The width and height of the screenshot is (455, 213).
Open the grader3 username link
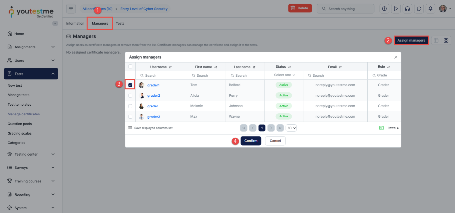click(x=154, y=117)
